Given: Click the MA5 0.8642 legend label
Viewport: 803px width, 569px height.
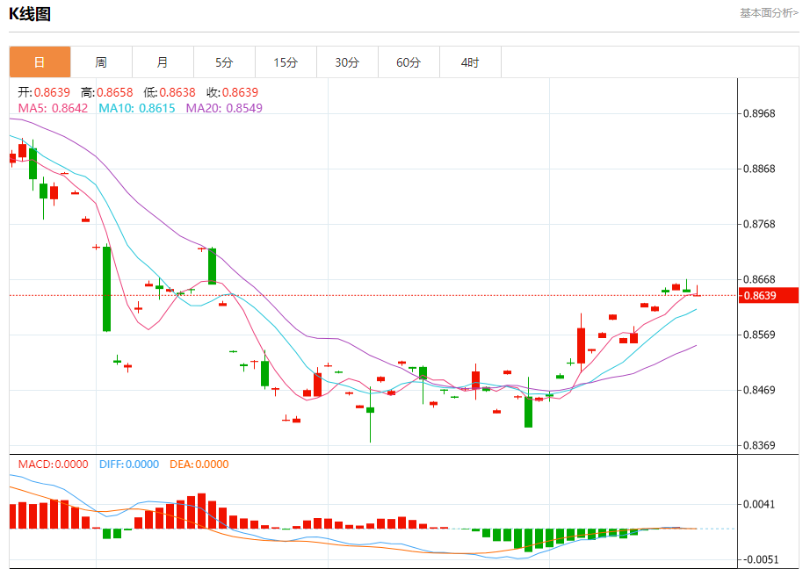Looking at the screenshot, I should click(53, 108).
